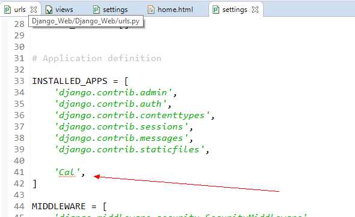The width and height of the screenshot is (355, 217).
Task: Close the urls tab
Action: pos(34,10)
